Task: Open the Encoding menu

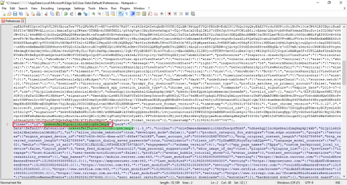Action: 47,8
